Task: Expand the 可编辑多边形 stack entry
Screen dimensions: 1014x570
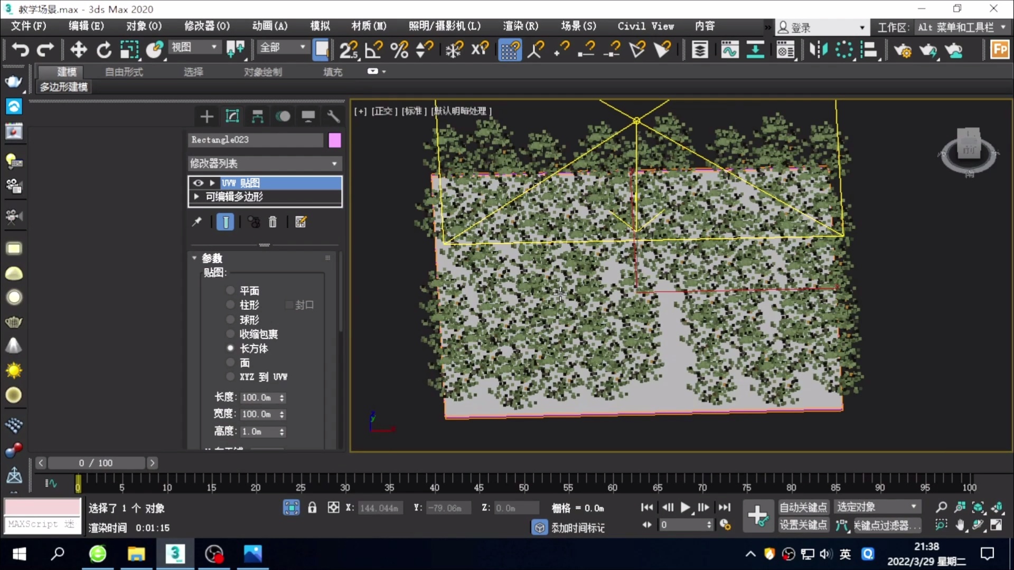Action: click(x=196, y=196)
